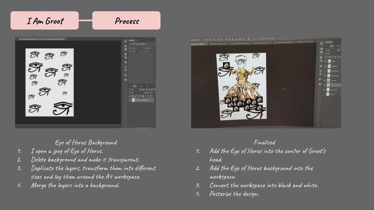Screen dimensions: 374x210
Task: Open History panel icon in right screenshot's strip
Action: click(x=321, y=44)
